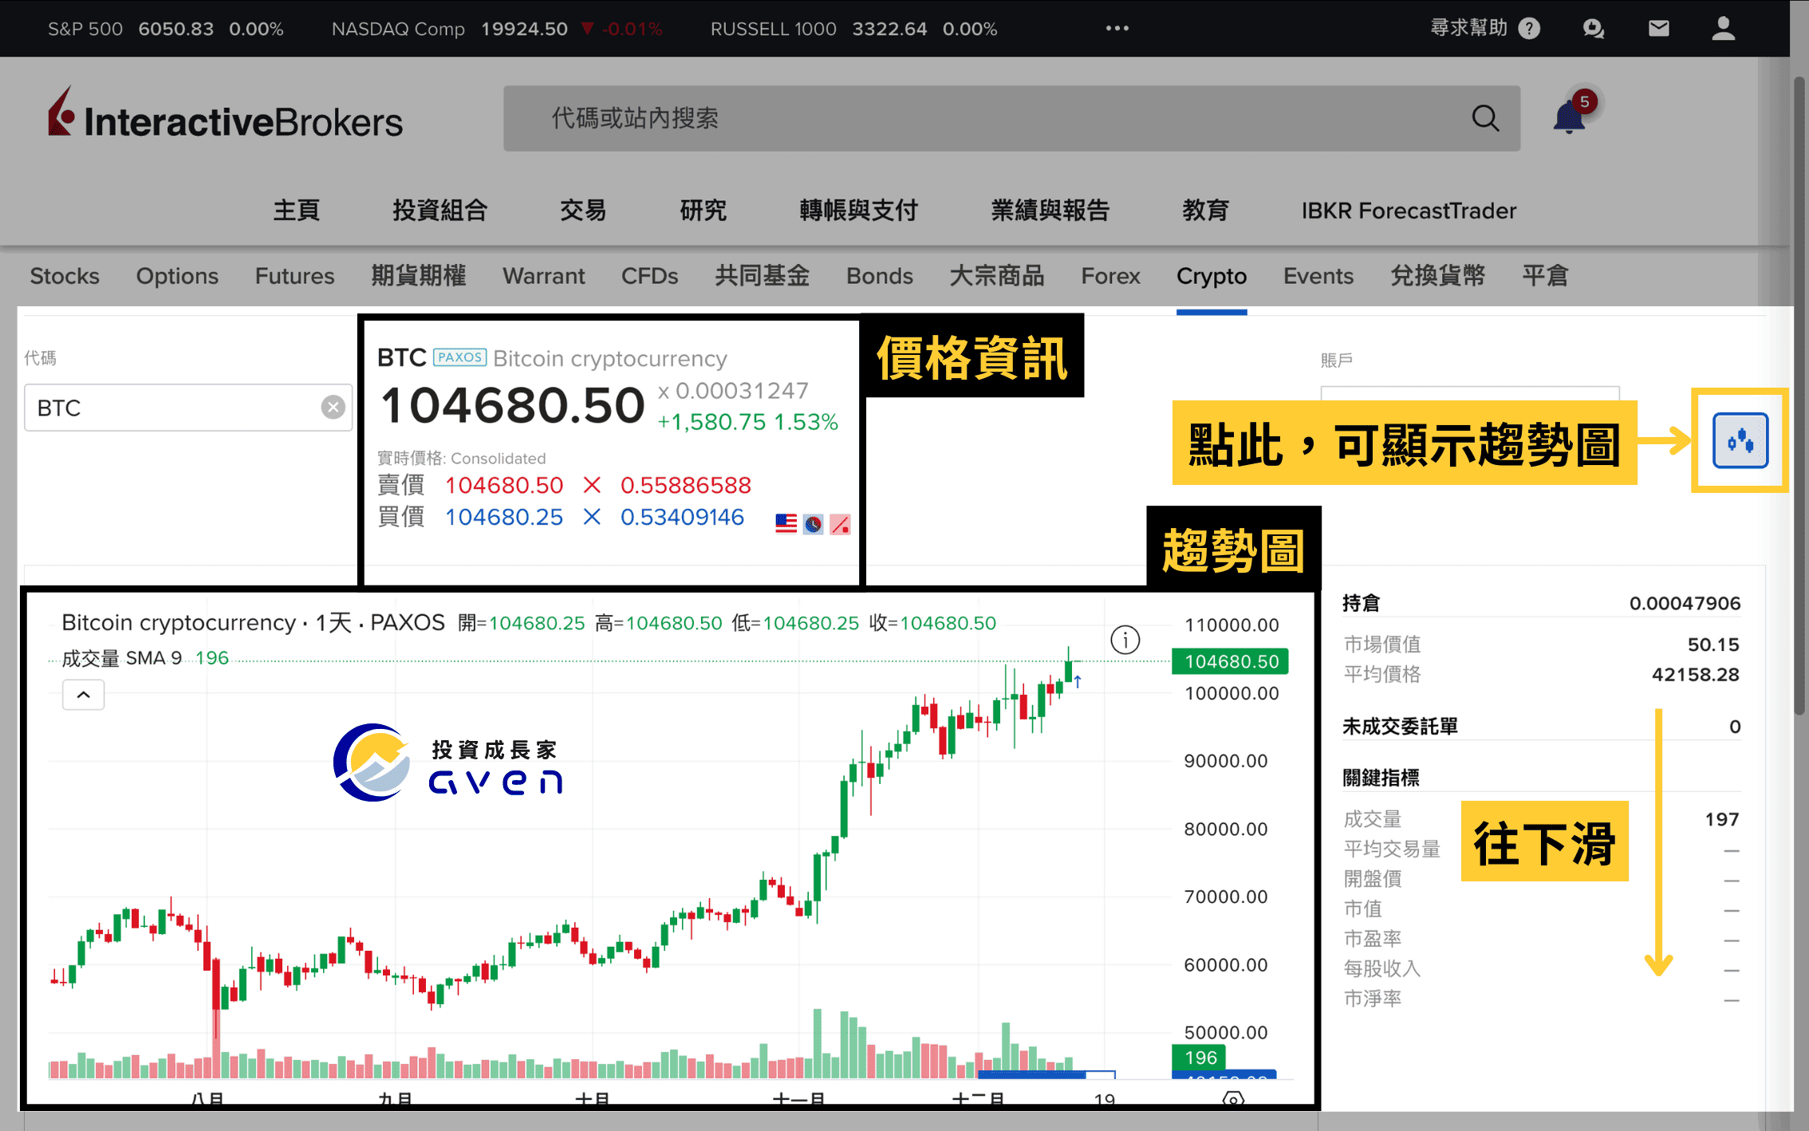Click the 成交量 SMA 9 indicator label
The height and width of the screenshot is (1131, 1809).
[122, 658]
